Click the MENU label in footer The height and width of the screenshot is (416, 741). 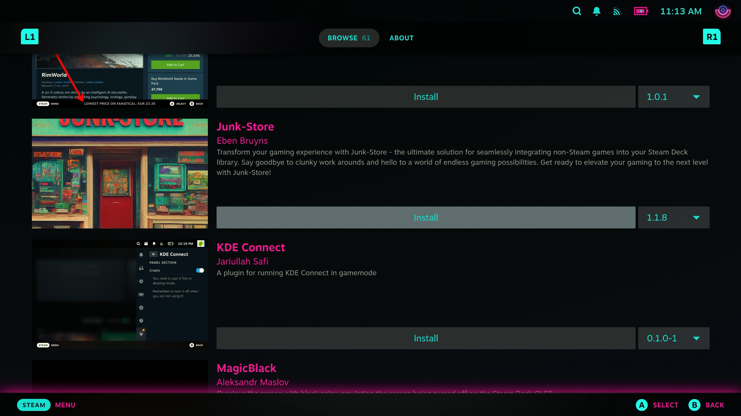(x=65, y=405)
